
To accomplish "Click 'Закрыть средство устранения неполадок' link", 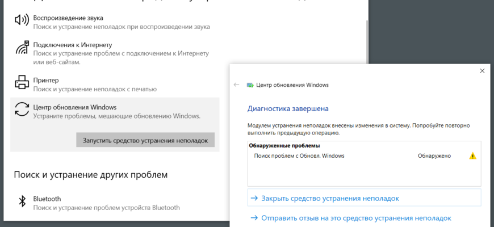I will [x=364, y=199].
